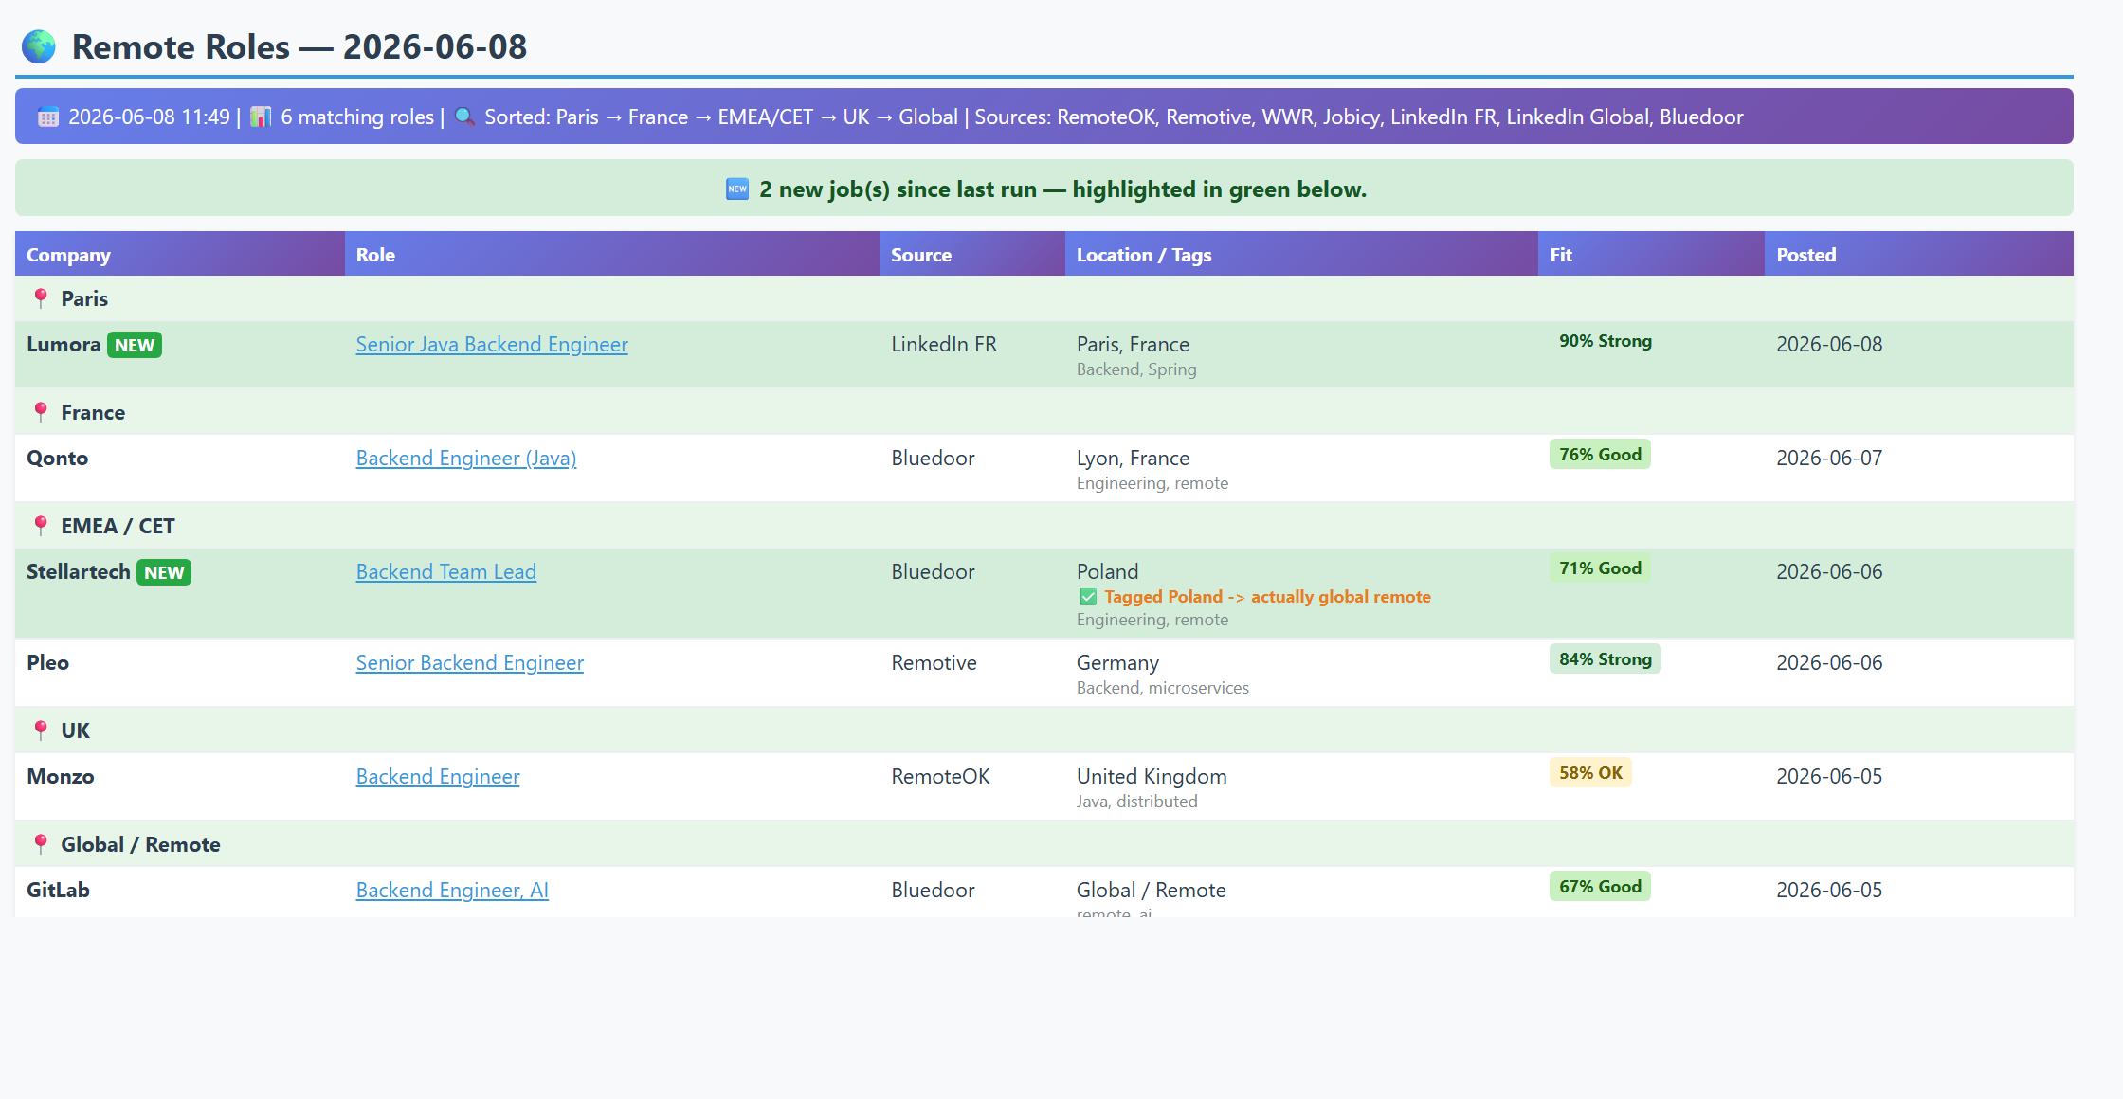Select the Lumora company name
The image size is (2123, 1099).
(x=64, y=345)
